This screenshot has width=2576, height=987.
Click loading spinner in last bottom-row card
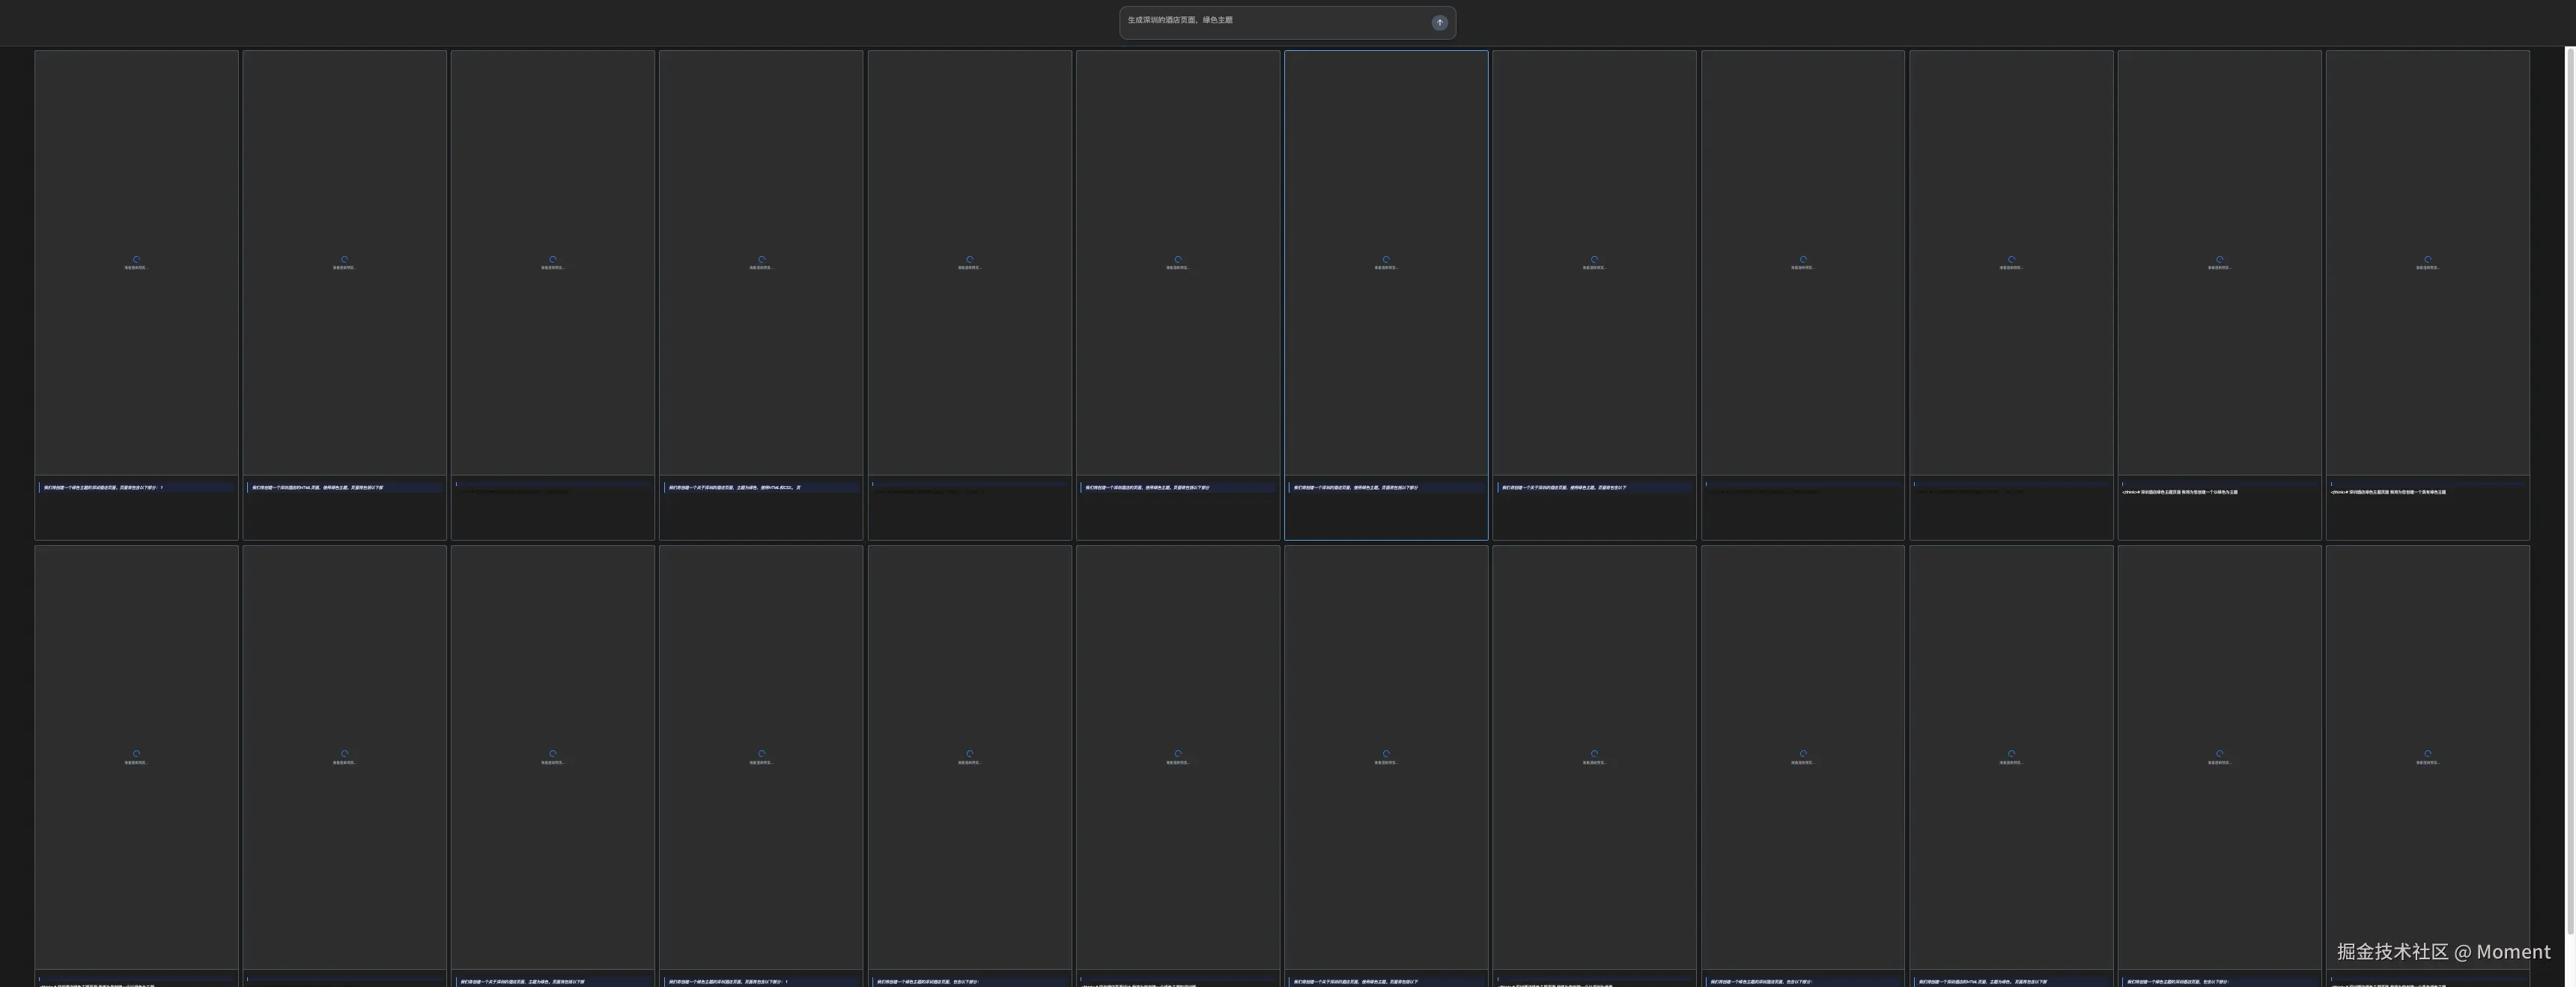2427,754
